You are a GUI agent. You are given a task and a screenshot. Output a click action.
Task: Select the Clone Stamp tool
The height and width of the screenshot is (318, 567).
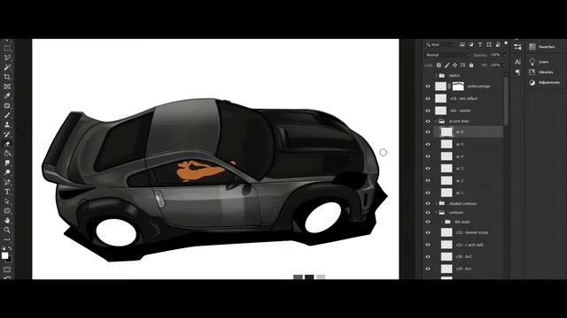7,125
